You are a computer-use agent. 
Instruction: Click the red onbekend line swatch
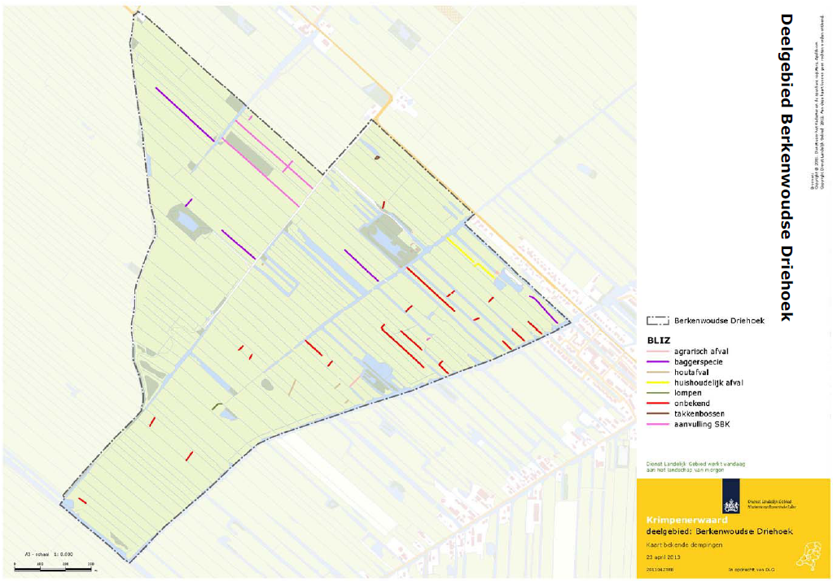[x=657, y=404]
